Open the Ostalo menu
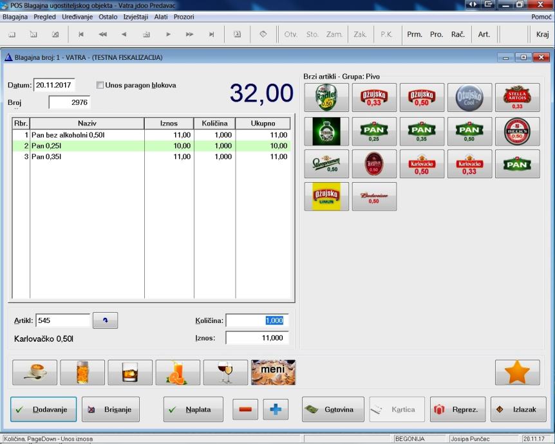The image size is (555, 444). coord(108,17)
